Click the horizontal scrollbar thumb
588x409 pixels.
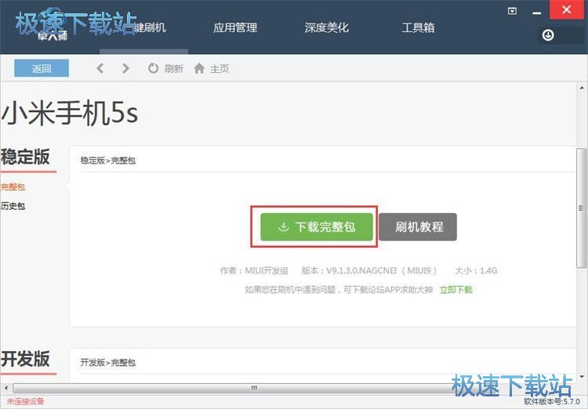254,388
